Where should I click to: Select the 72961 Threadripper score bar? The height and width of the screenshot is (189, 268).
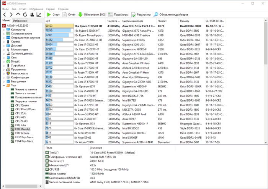coord(59,35)
